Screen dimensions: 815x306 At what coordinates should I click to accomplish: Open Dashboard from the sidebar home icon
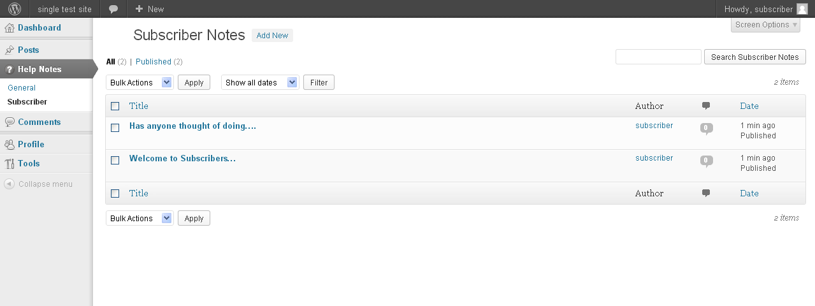tap(10, 27)
